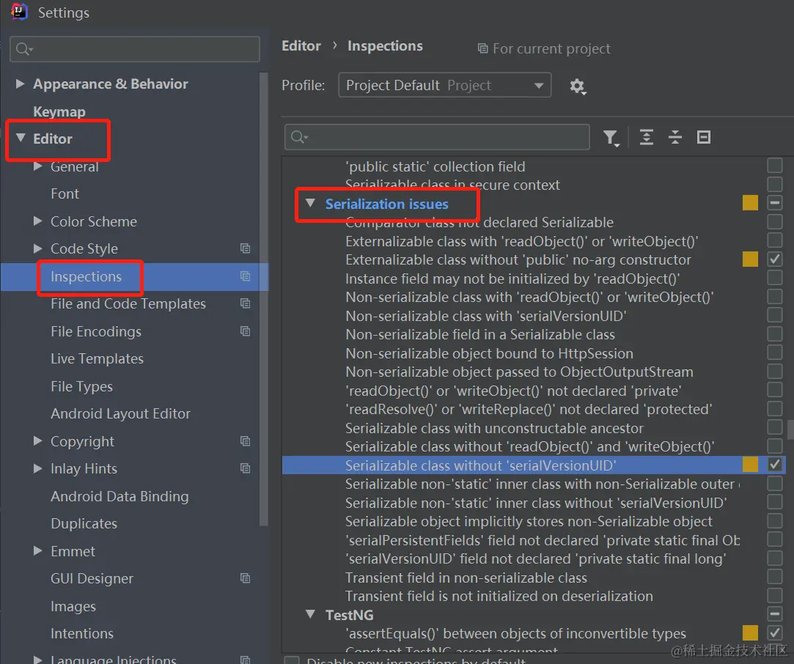Select Font settings page
The height and width of the screenshot is (664, 794).
[65, 193]
